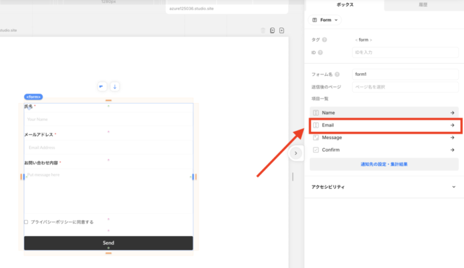
Task: Click the 送信後のページ page selection field
Action: 405,87
